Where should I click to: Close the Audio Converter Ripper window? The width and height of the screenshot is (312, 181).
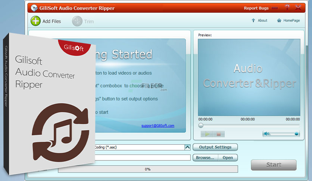coord(298,8)
